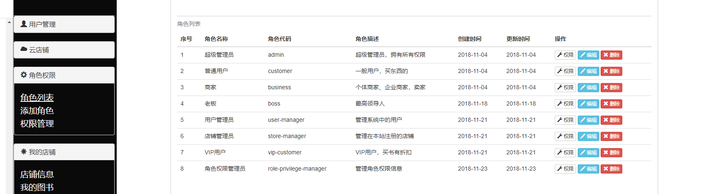Open 权限 for 角色权限管理员 role

click(x=565, y=169)
